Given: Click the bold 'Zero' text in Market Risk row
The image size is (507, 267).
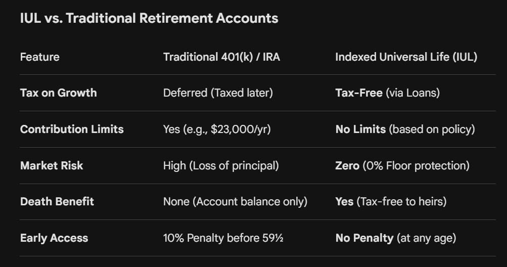Looking at the screenshot, I should click(347, 166).
